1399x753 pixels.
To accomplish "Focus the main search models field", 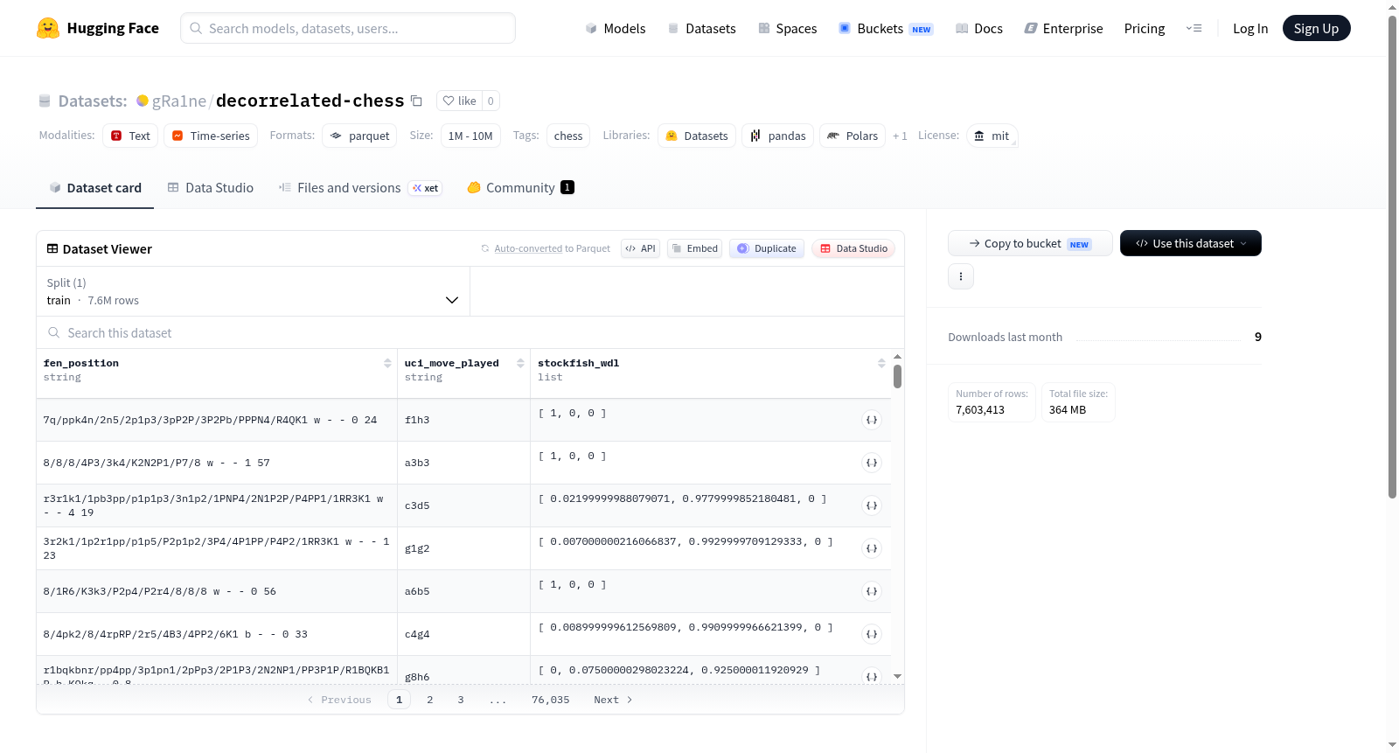I will [x=348, y=28].
